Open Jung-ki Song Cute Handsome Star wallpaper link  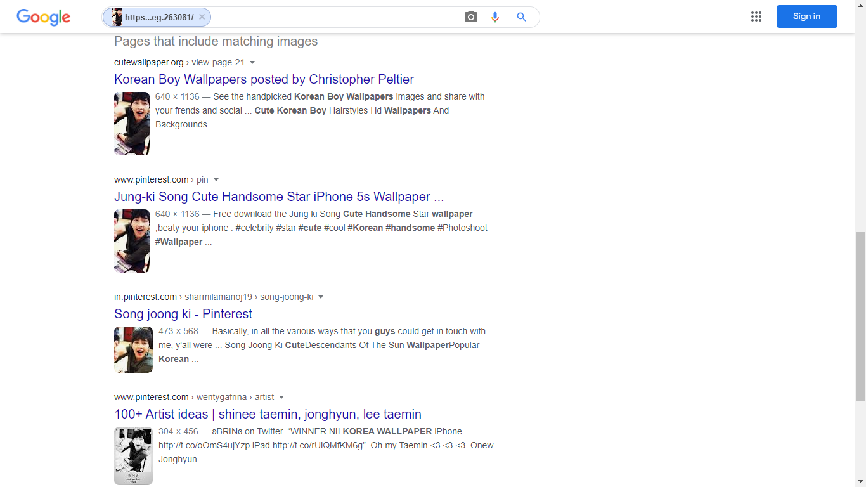279,197
